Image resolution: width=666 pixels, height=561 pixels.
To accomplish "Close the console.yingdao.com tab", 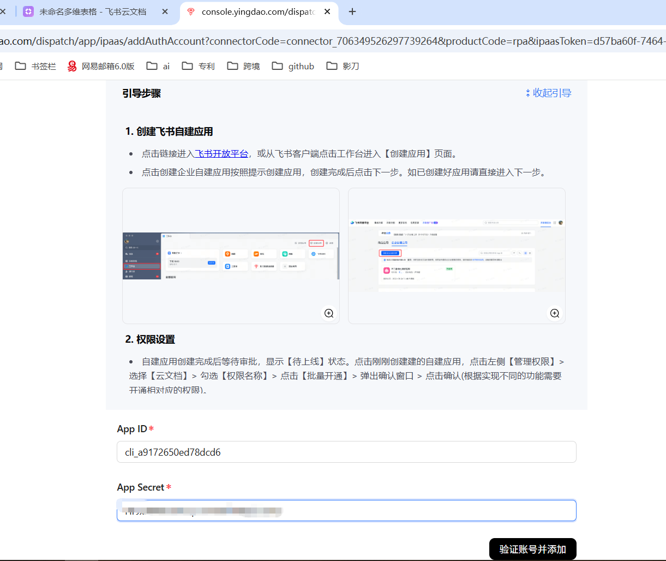I will pos(327,11).
